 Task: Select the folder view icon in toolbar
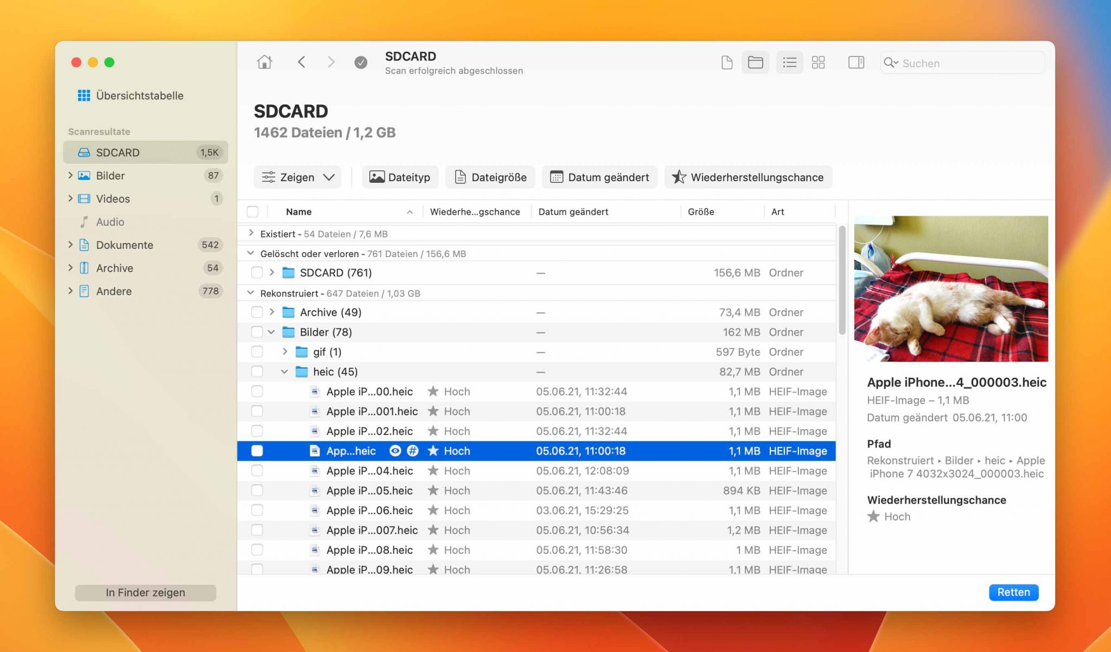click(755, 62)
